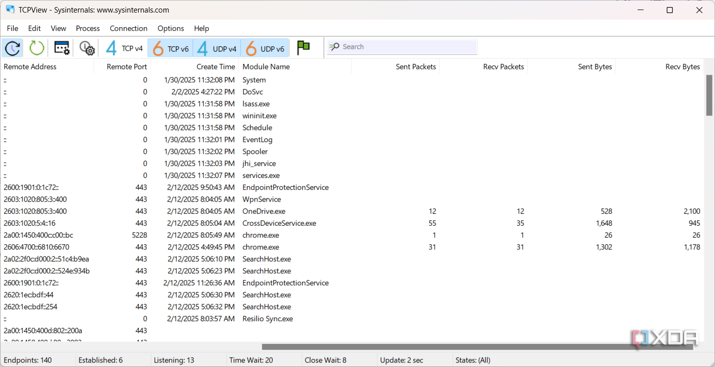Sort by Sent Bytes column header

click(x=572, y=66)
